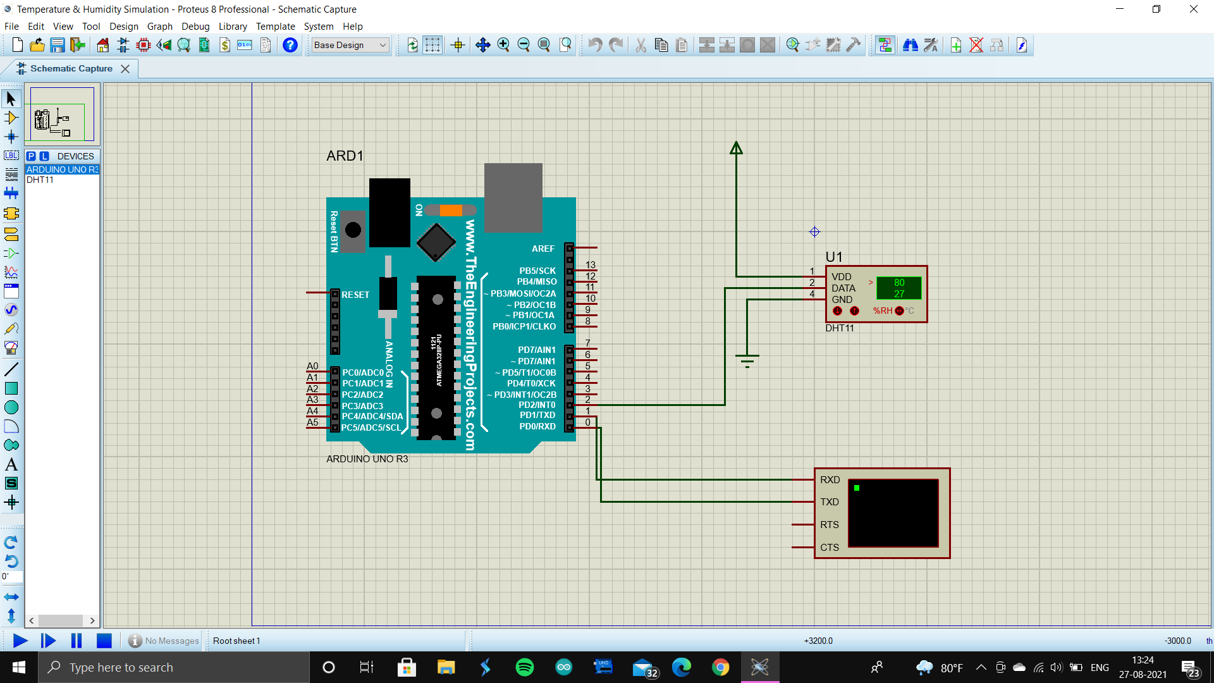The width and height of the screenshot is (1214, 683).
Task: Select the 2D Graphics Circle tool
Action: tap(11, 407)
